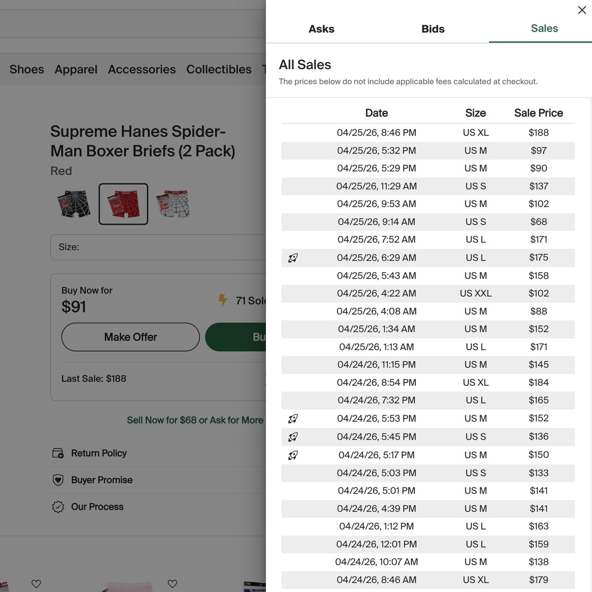This screenshot has height=592, width=592.
Task: Click the $165 sale price cell
Action: [x=539, y=400]
